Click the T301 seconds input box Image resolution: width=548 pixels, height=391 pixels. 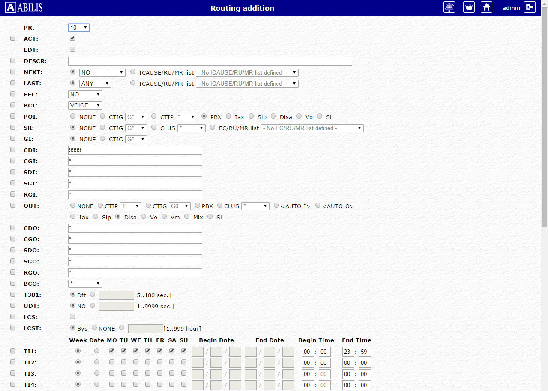pos(117,295)
